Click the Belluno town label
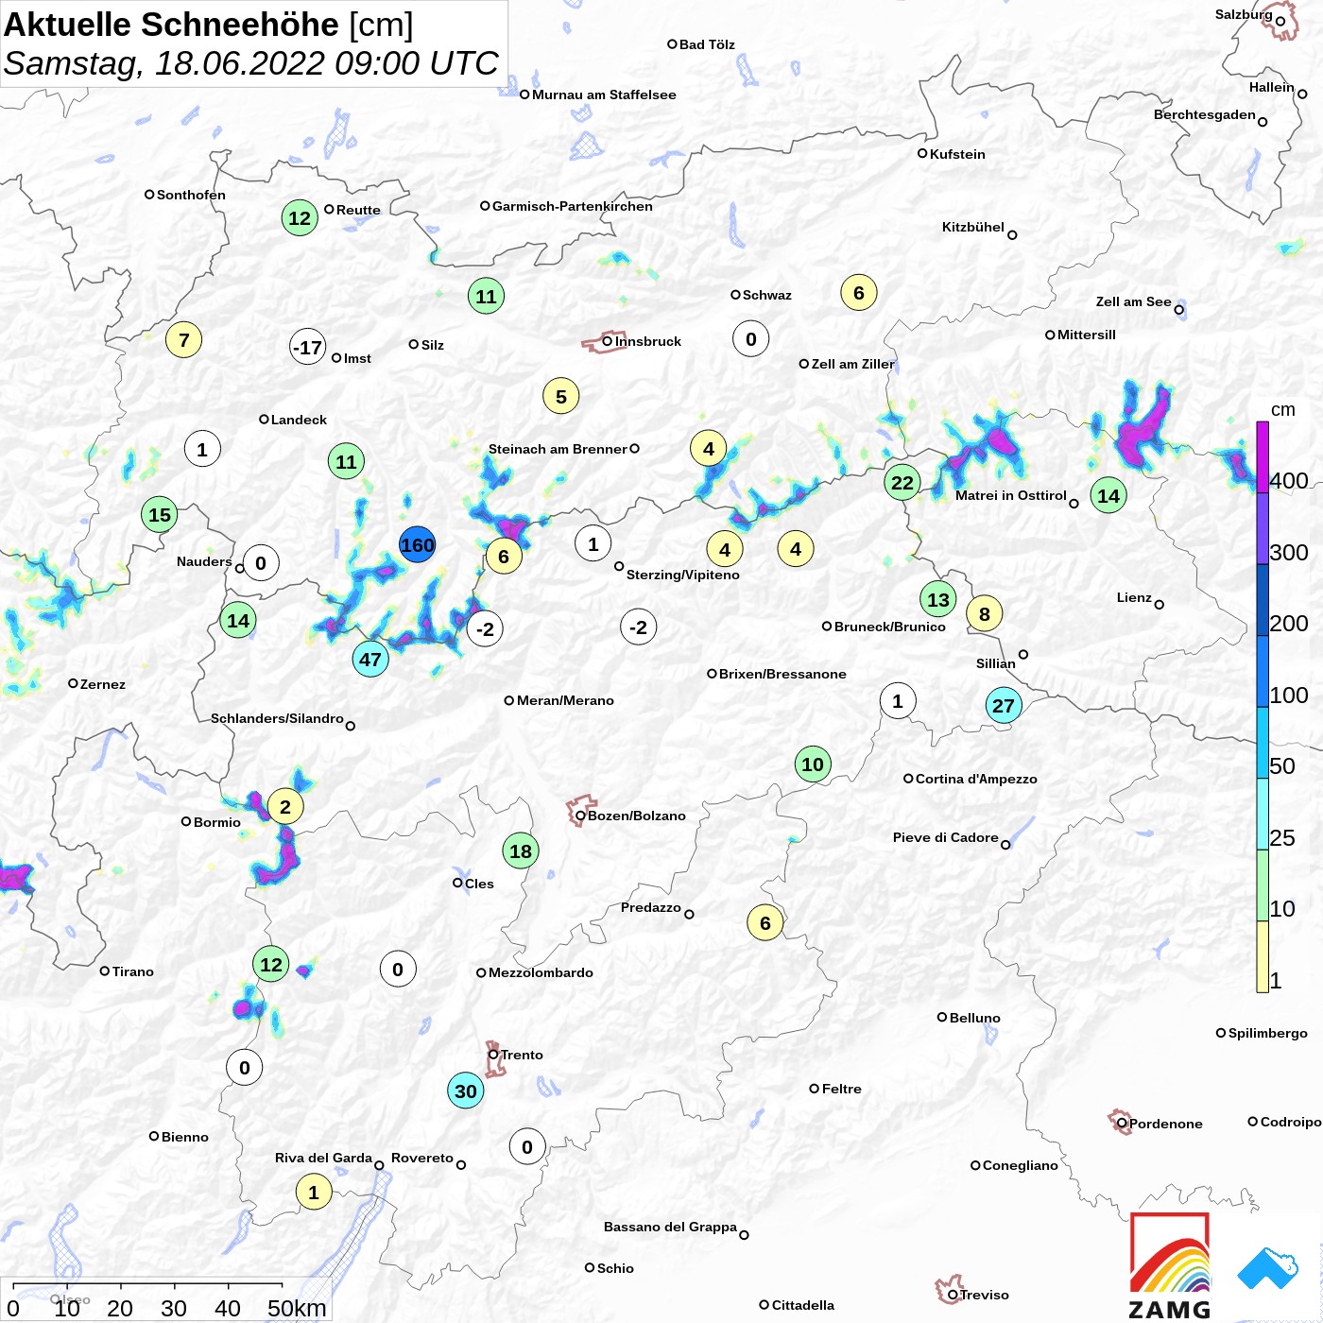Screen dimensions: 1323x1323 click(x=974, y=1018)
